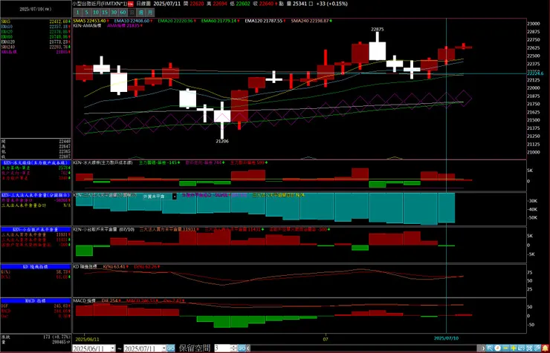Image resolution: width=550 pixels, height=353 pixels.
Task: Click the scrollbar left arrow
Action: coord(248,349)
